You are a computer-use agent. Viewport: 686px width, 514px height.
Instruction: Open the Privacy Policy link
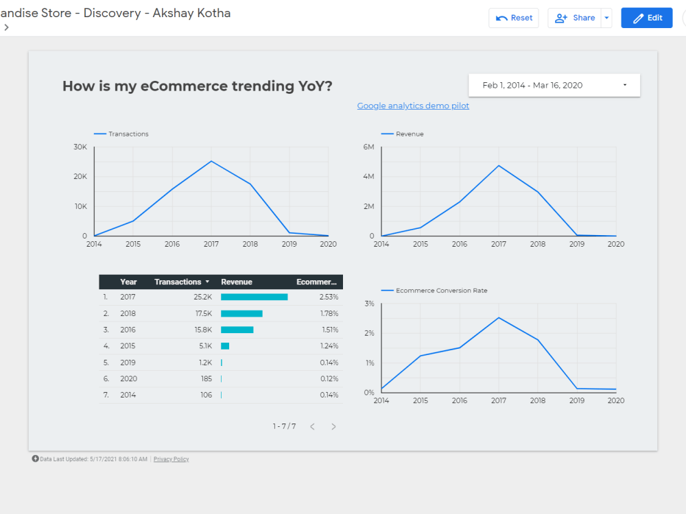[x=171, y=458]
